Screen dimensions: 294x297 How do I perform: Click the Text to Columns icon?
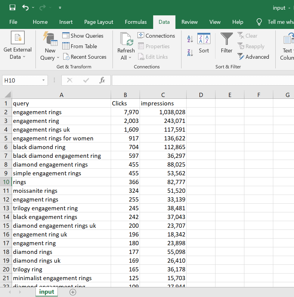(x=288, y=39)
